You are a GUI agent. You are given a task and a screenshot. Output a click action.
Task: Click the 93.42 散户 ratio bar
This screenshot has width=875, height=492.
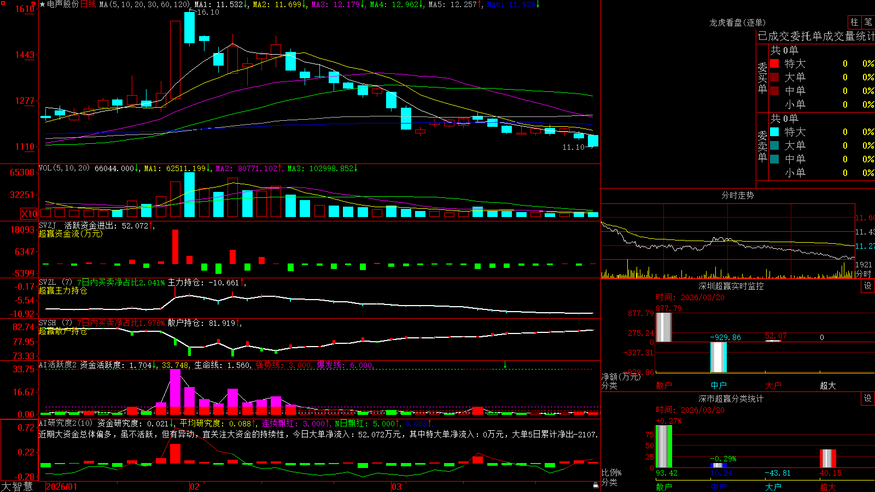664,447
